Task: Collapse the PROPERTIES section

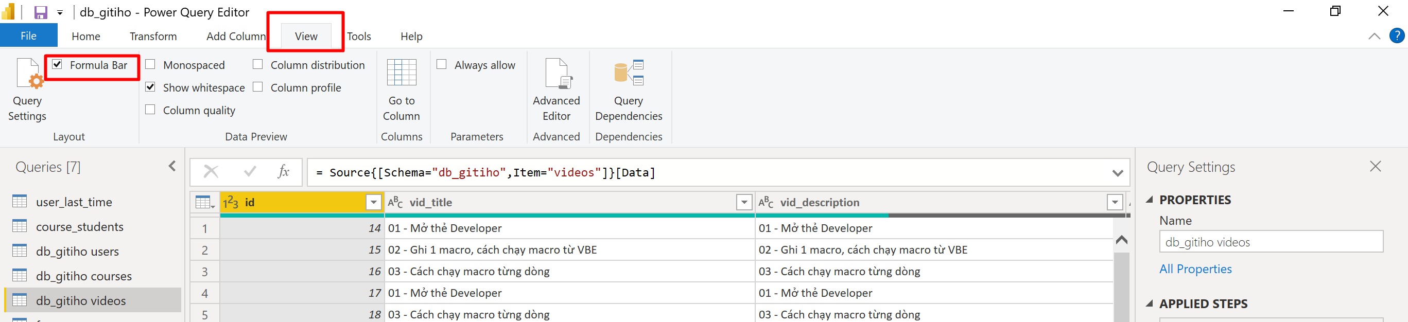Action: pos(1150,200)
